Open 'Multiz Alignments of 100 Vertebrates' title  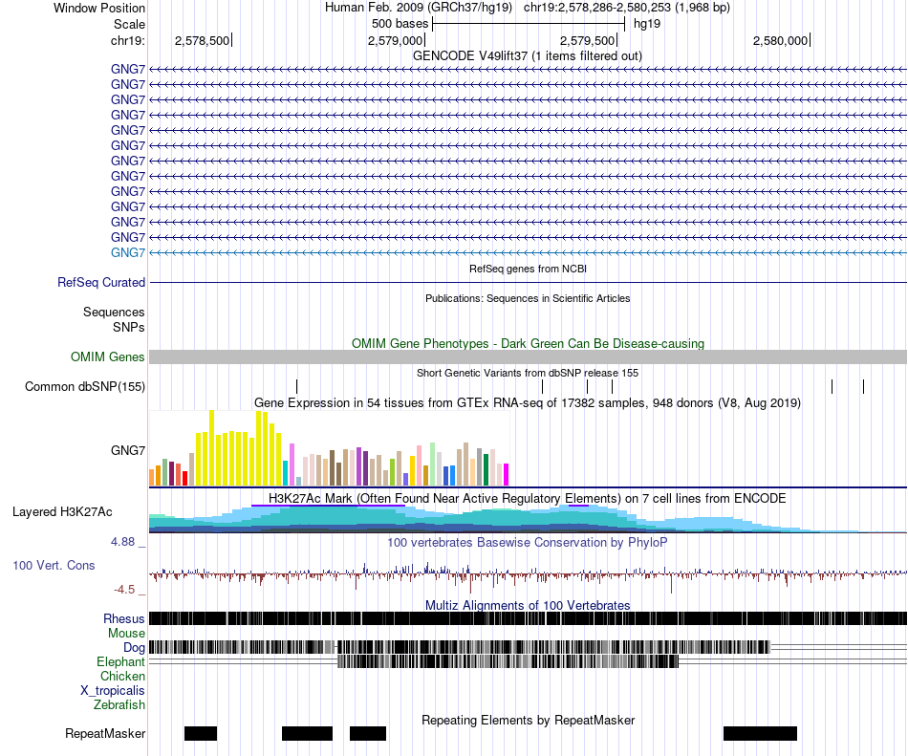[528, 606]
